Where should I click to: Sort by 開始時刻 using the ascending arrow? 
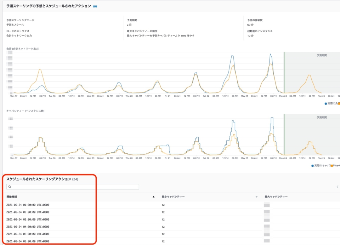pyautogui.click(x=153, y=196)
